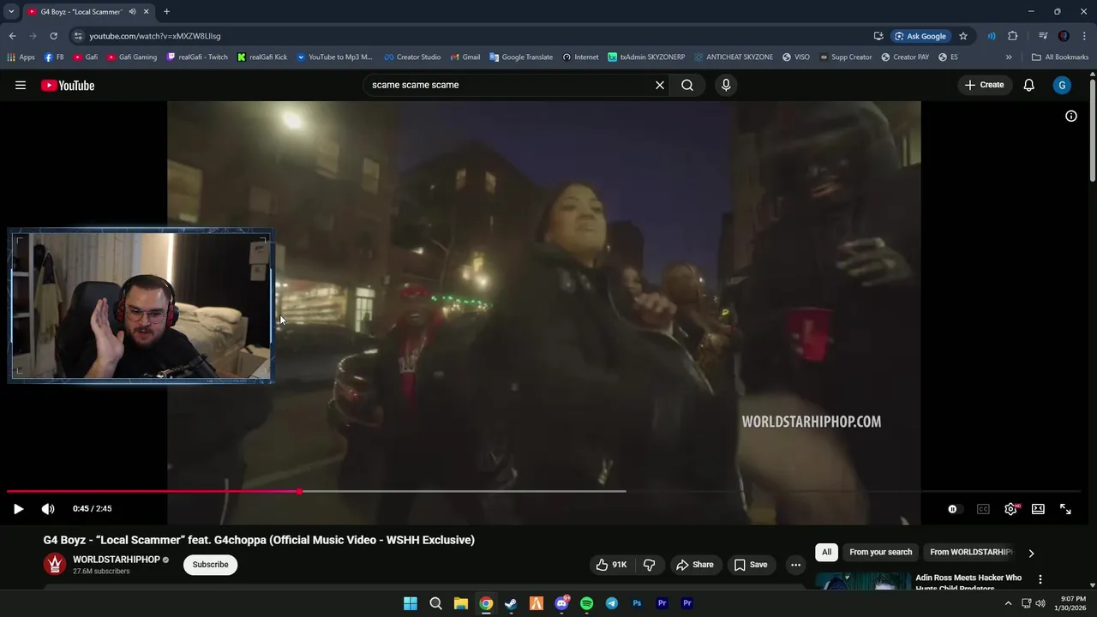Show more filter chips with the arrow
The width and height of the screenshot is (1097, 617).
[x=1031, y=553]
